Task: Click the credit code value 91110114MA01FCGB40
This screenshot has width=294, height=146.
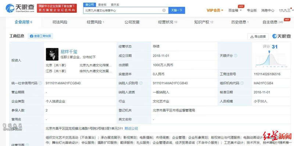Action: pyautogui.click(x=63, y=83)
